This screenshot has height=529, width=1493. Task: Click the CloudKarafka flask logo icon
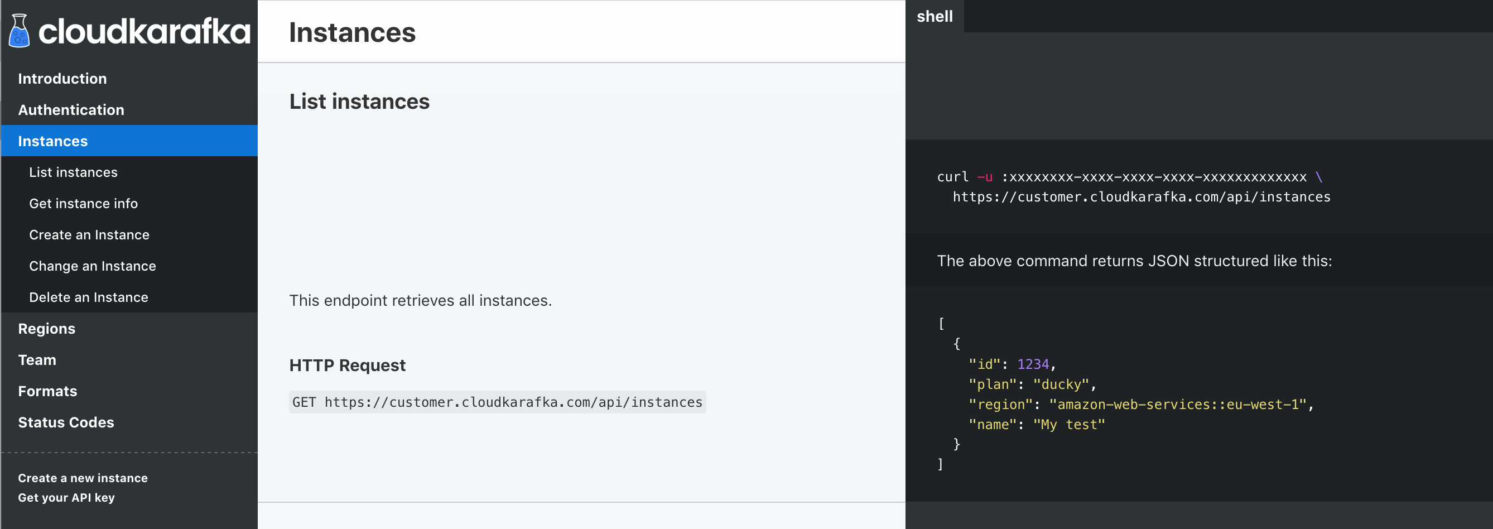point(19,31)
